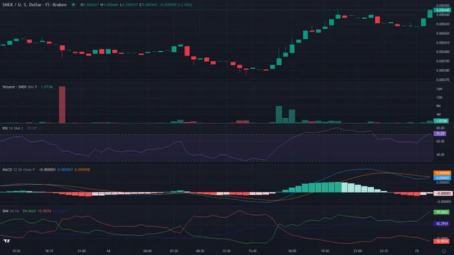Click the 15:45 time axis label
The width and height of the screenshot is (454, 255).
click(253, 251)
